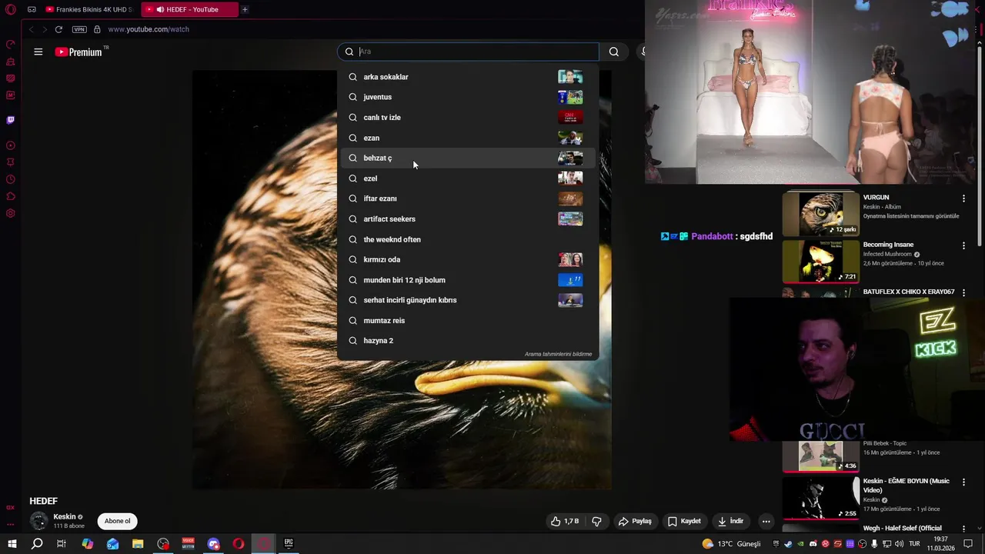The height and width of the screenshot is (554, 985).
Task: Open options menu for VURGUN
Action: pyautogui.click(x=963, y=199)
